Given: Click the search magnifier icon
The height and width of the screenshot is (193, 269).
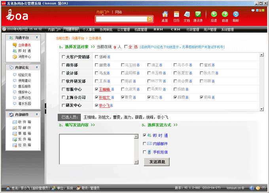Looking at the screenshot, I should (150, 19).
